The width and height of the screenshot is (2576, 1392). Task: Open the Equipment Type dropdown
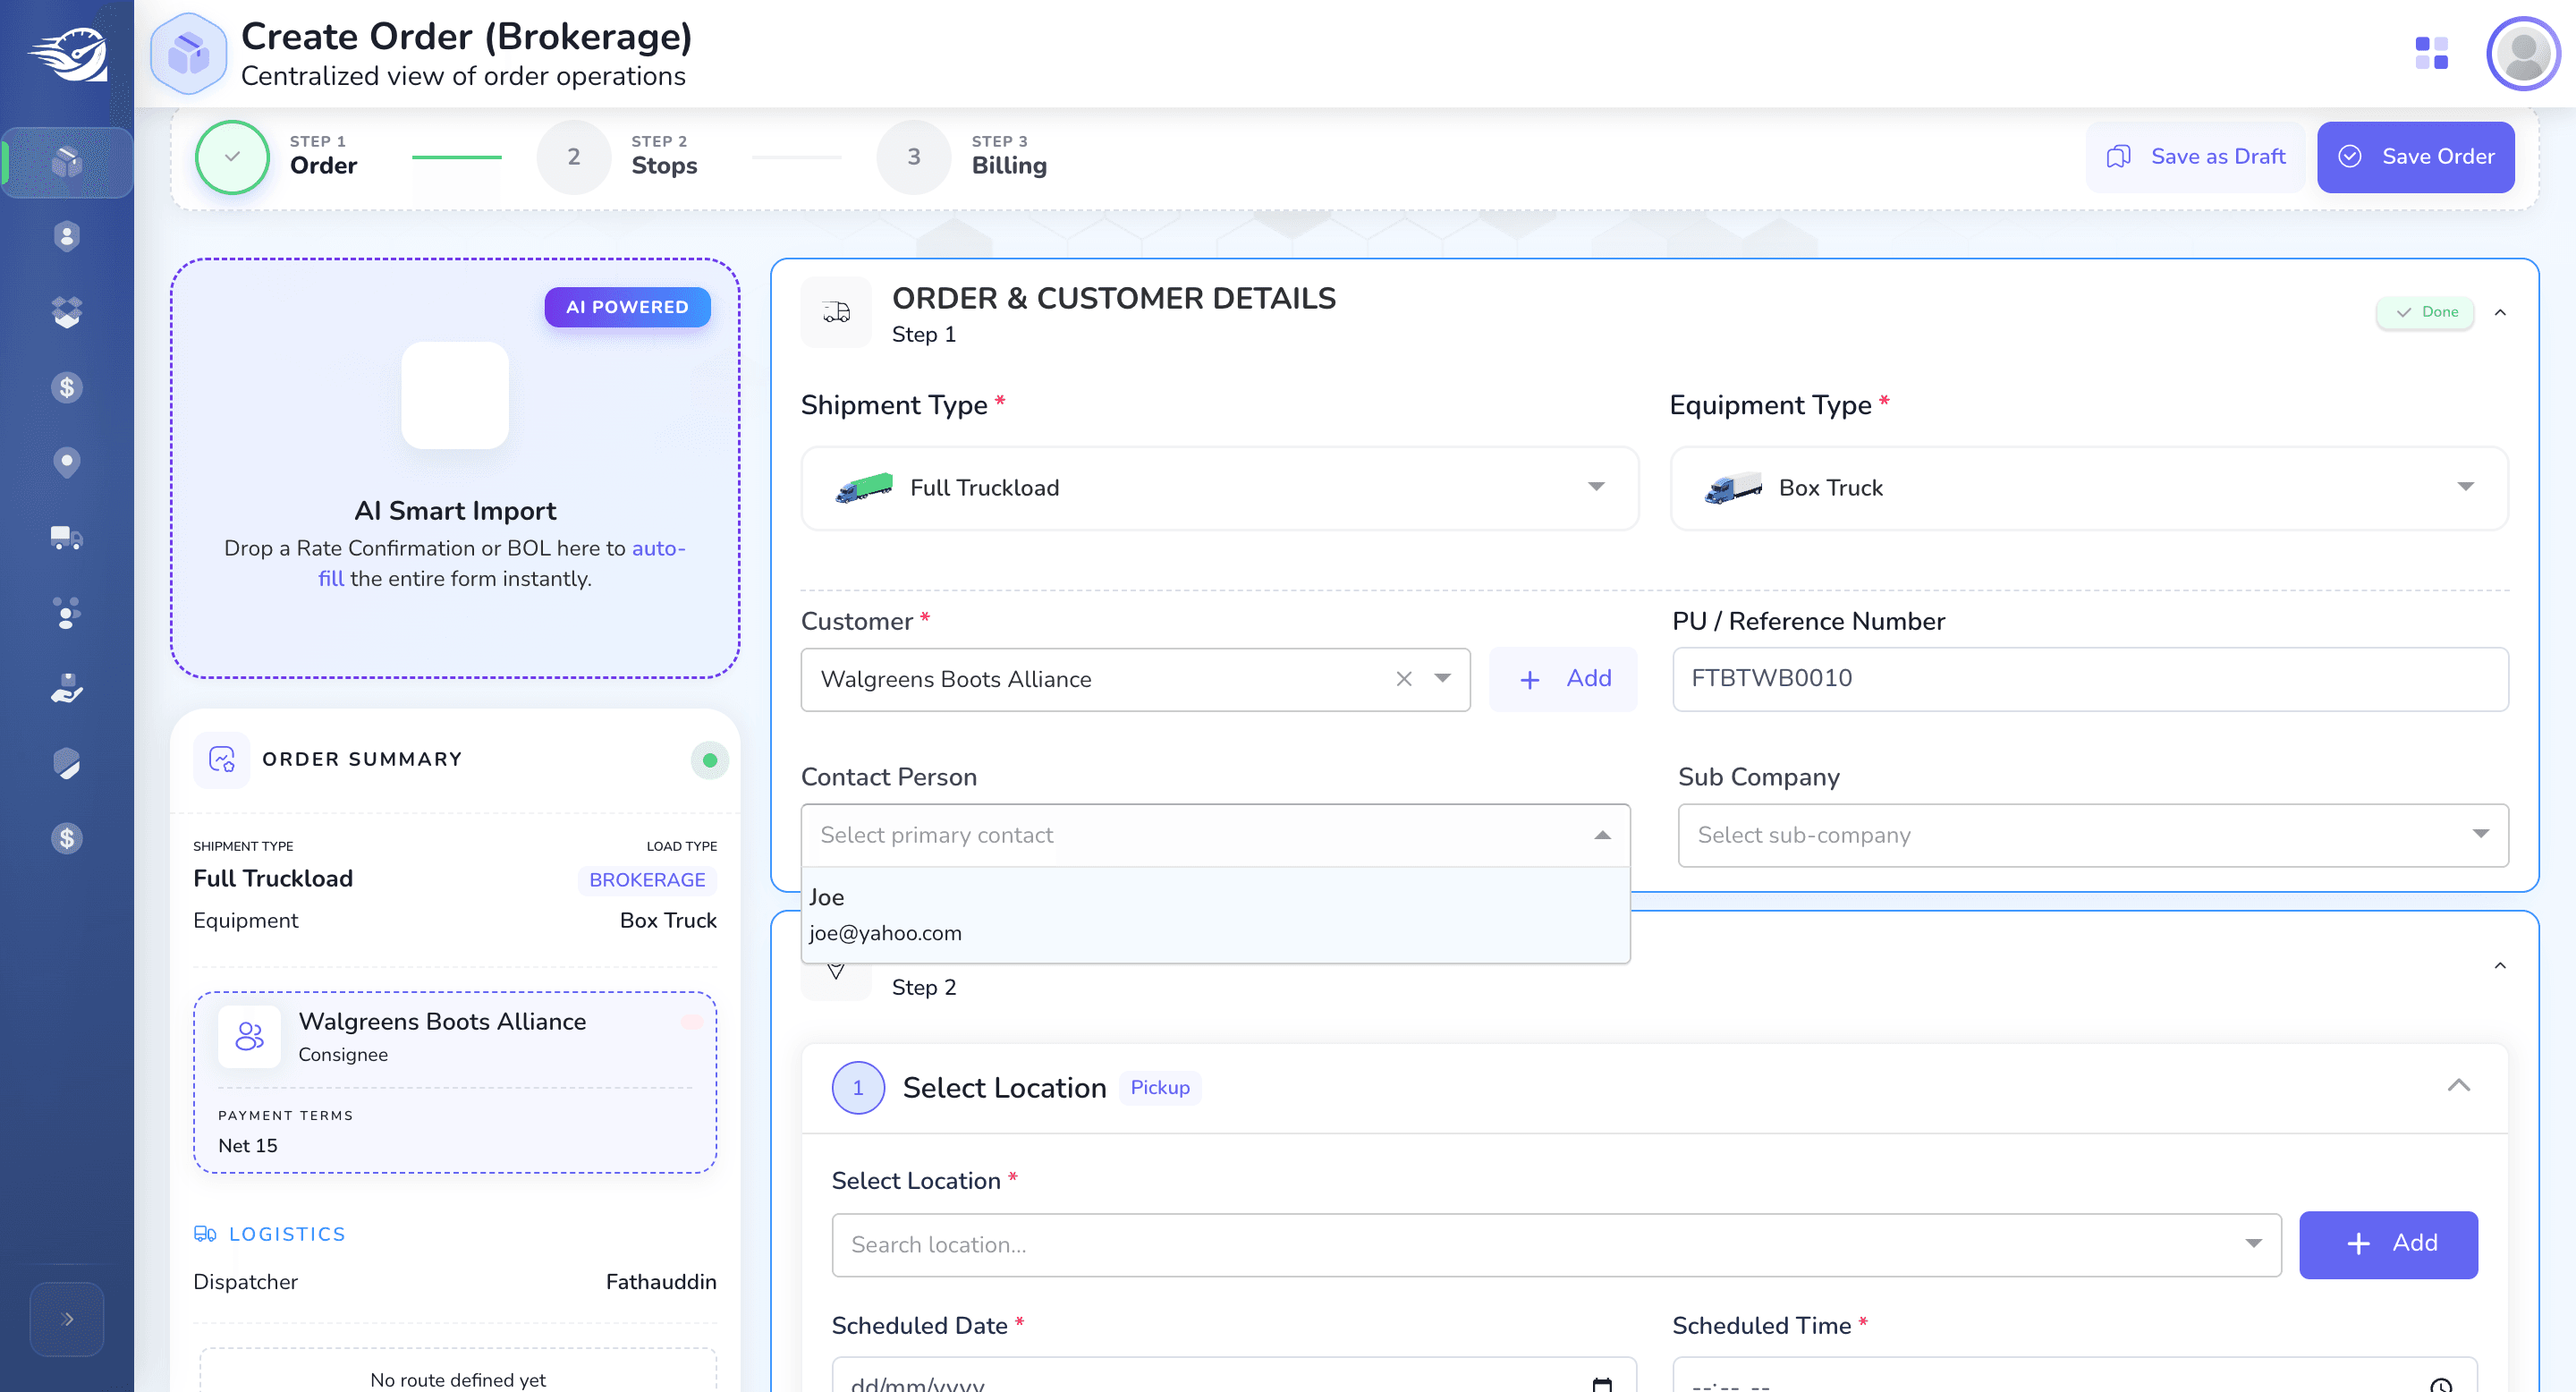2089,488
